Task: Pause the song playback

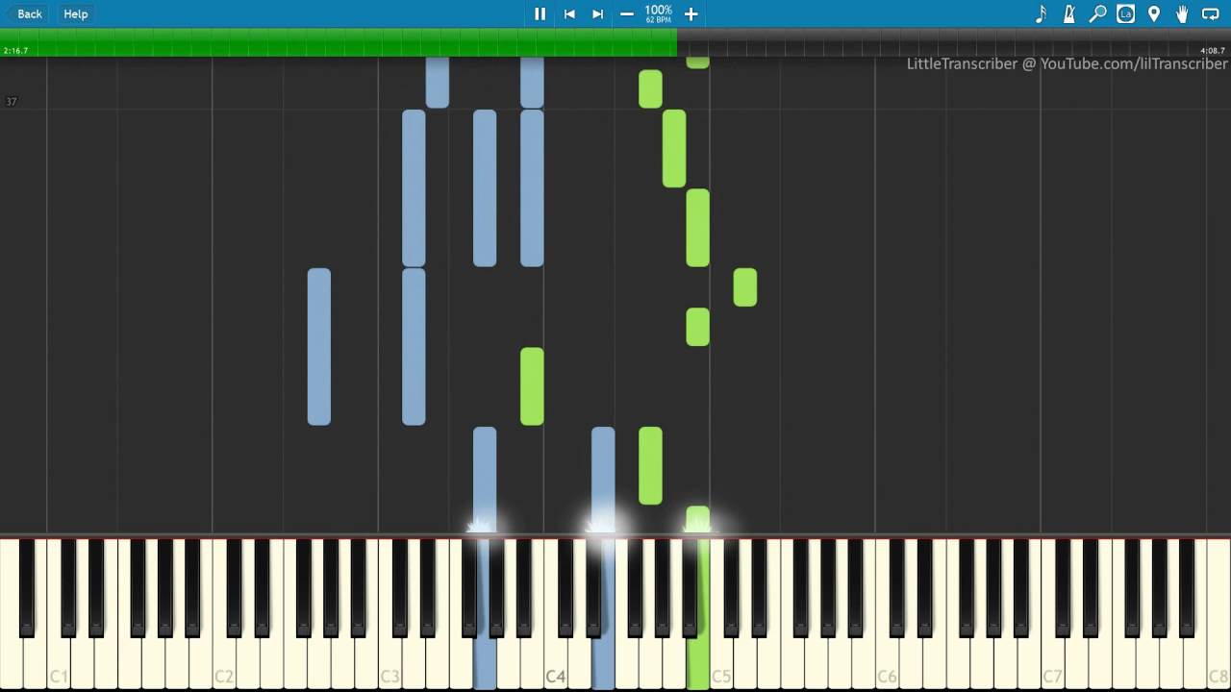Action: (x=540, y=13)
